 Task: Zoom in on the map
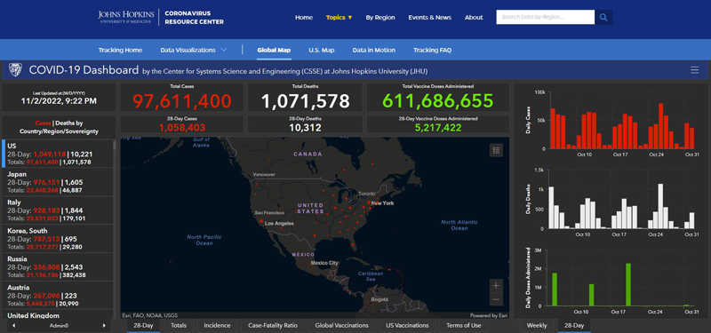point(496,285)
